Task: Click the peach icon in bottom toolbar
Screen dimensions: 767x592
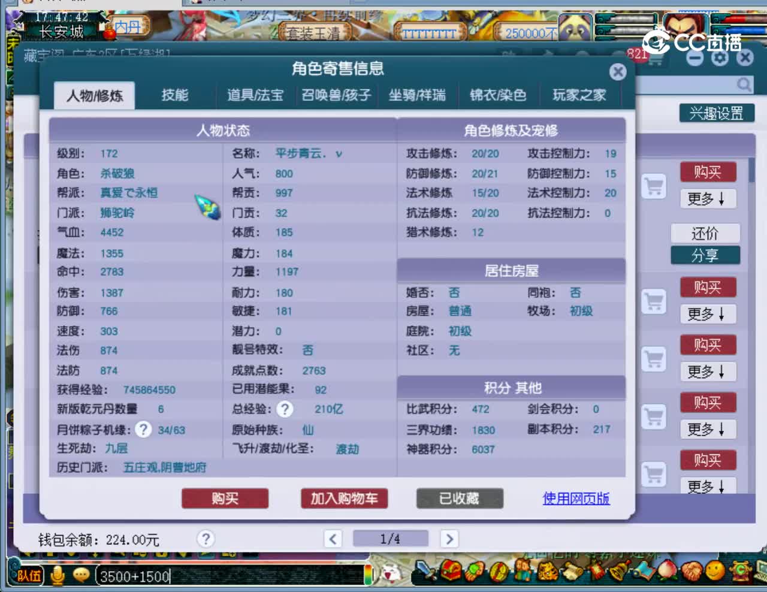Action: [668, 571]
